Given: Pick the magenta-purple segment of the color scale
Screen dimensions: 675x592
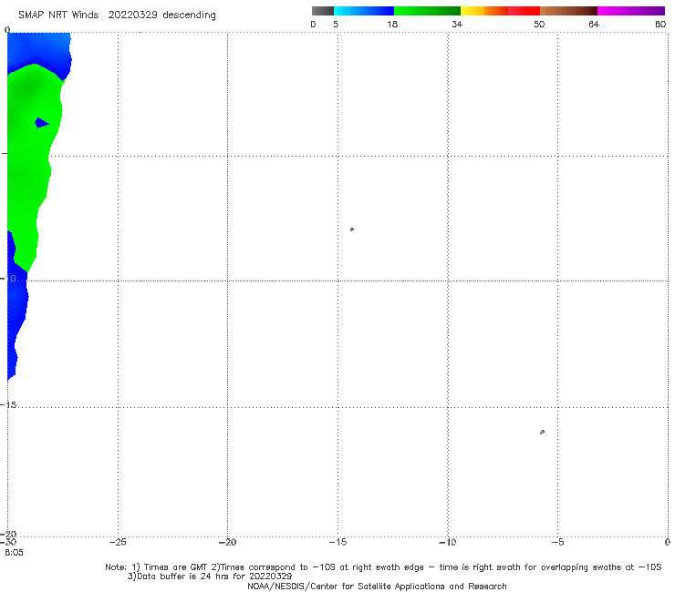Looking at the screenshot, I should [631, 11].
